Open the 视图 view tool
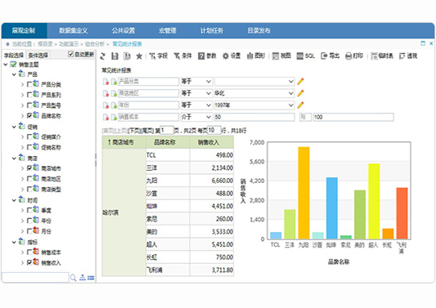The width and height of the screenshot is (436, 308). (x=281, y=56)
